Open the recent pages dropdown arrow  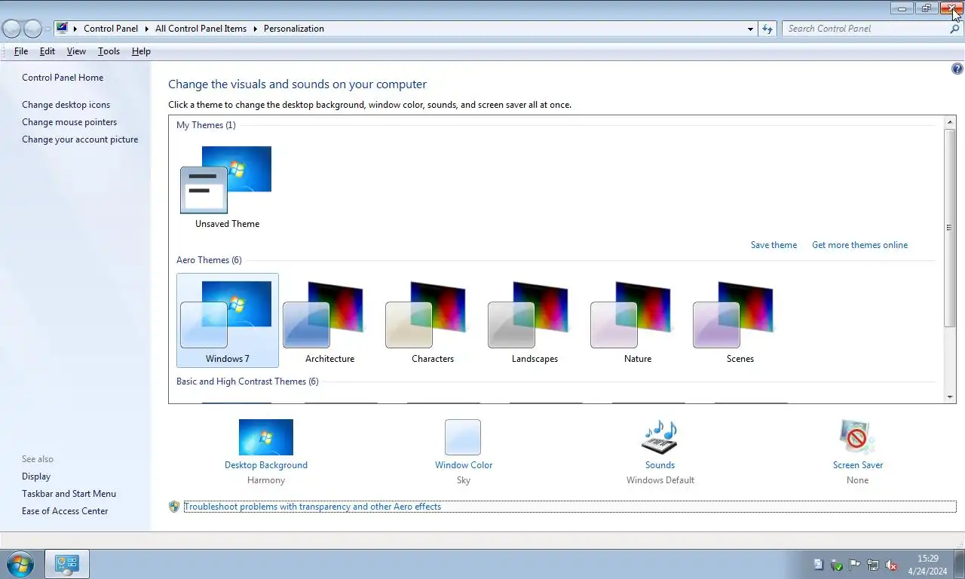tap(47, 29)
